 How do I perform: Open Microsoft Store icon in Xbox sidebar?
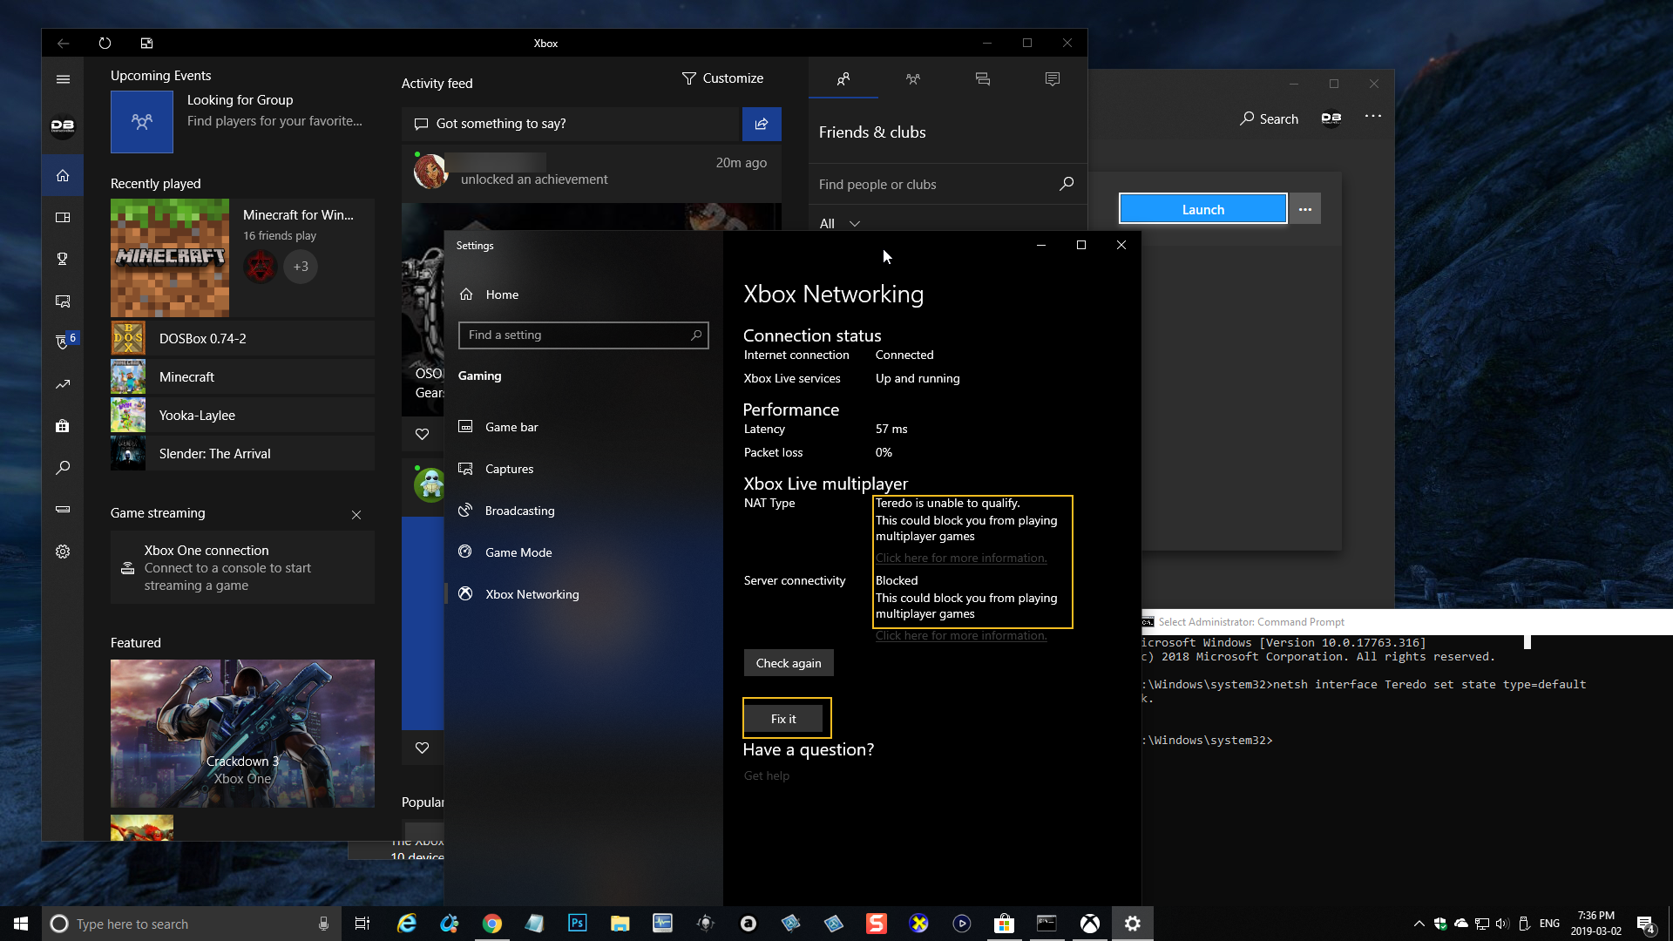pyautogui.click(x=63, y=426)
